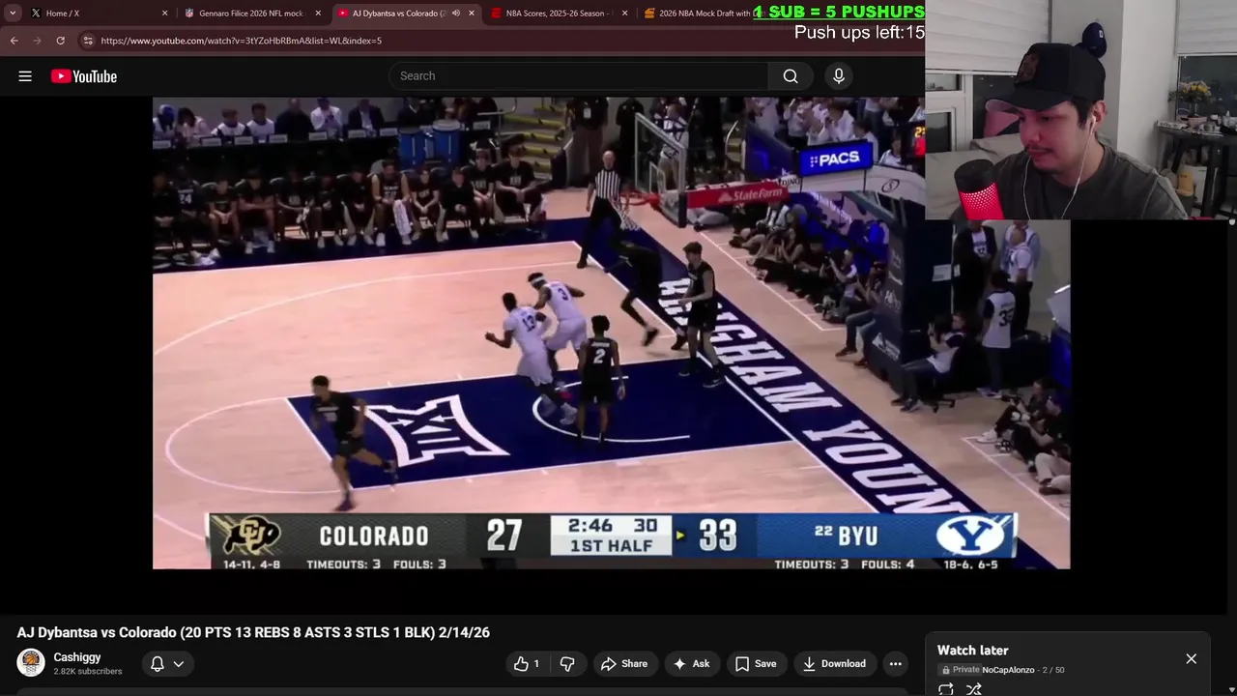
Task: Like the video with thumbs up
Action: tap(527, 663)
